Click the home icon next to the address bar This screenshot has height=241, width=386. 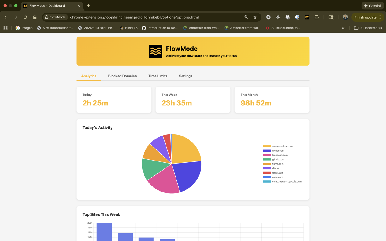point(35,17)
